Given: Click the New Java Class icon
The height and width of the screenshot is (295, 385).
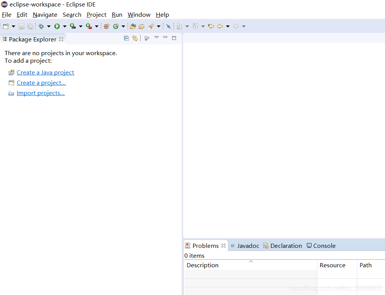Looking at the screenshot, I should coord(116,26).
